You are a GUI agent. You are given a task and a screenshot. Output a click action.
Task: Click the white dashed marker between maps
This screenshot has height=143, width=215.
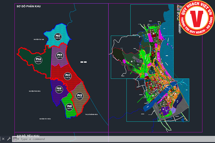coord(83,62)
